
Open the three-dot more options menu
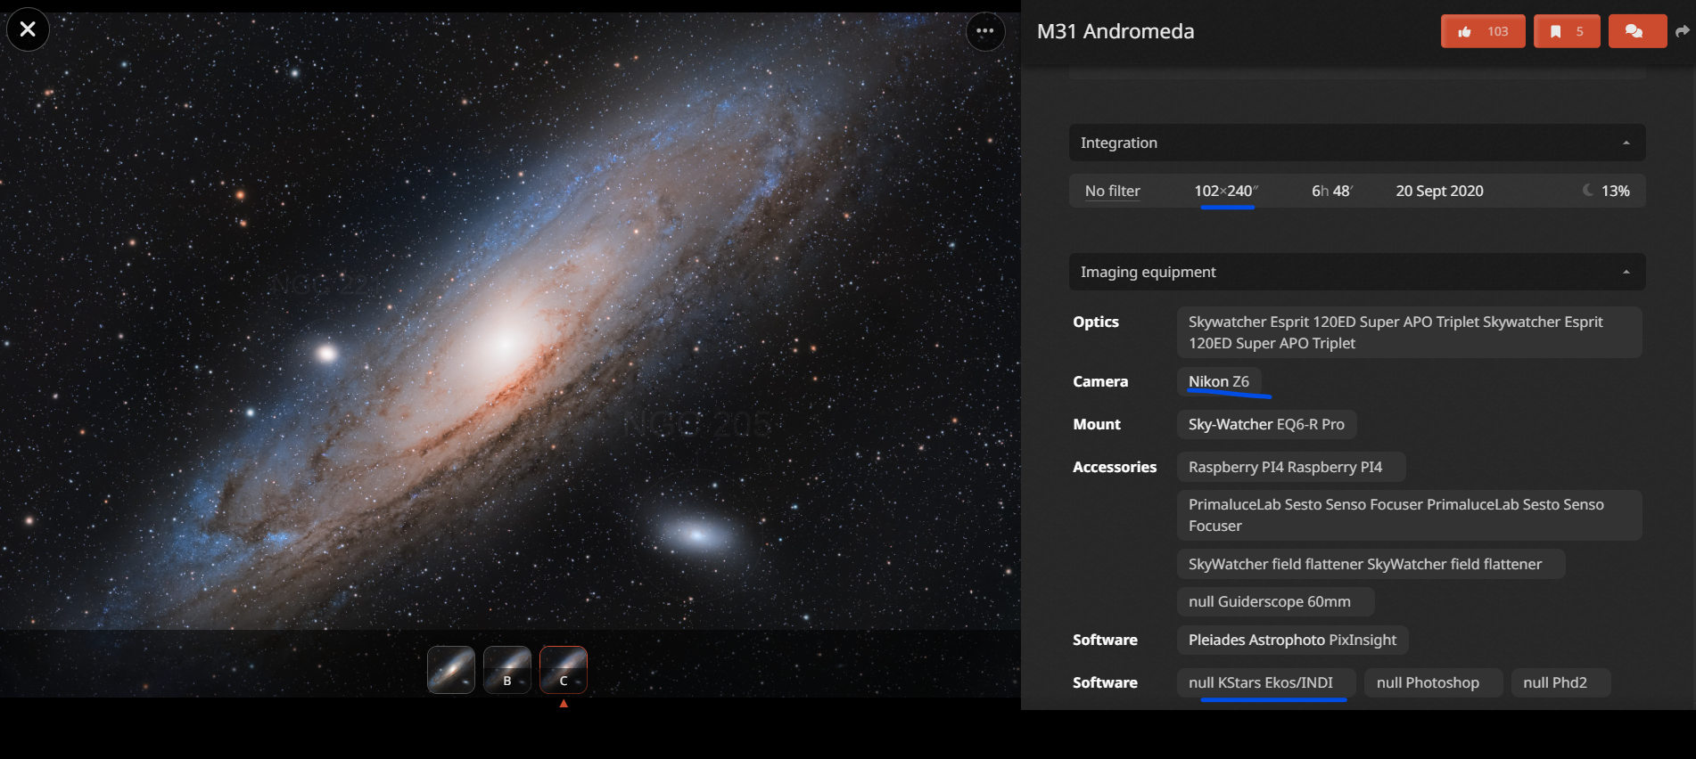985,31
